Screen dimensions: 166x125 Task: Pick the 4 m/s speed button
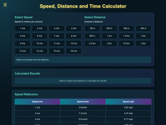pos(74,28)
